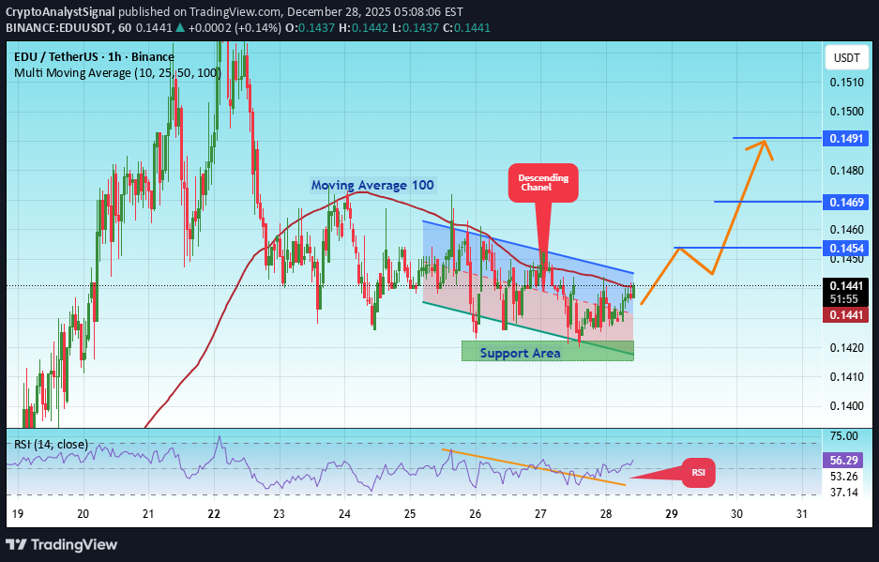879x562 pixels.
Task: Open the RSI (14, close) indicator legend
Action: tap(50, 444)
